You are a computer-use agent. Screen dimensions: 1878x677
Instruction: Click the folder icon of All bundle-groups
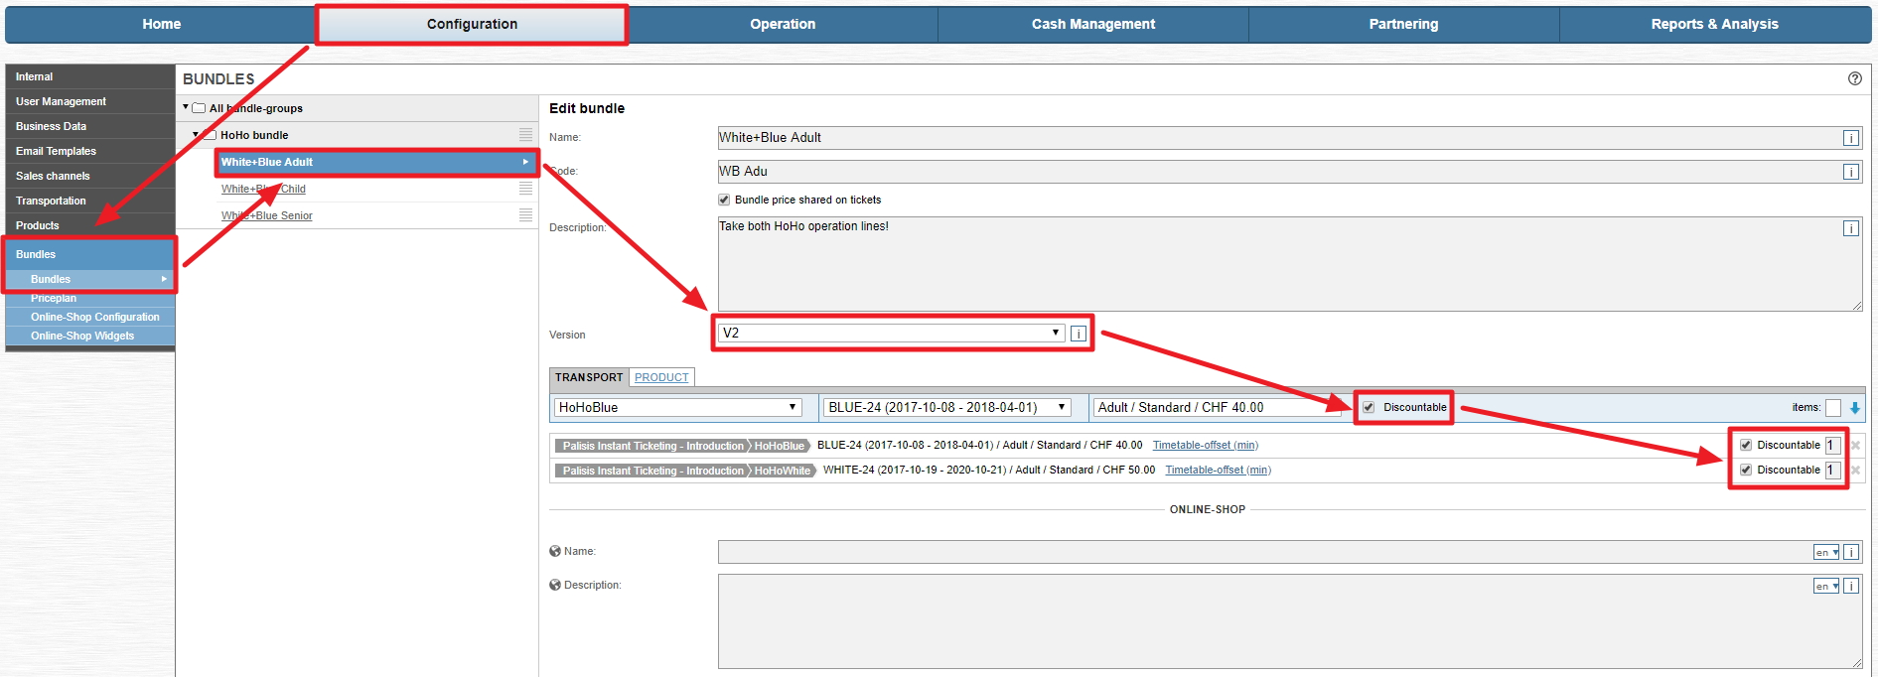point(199,108)
